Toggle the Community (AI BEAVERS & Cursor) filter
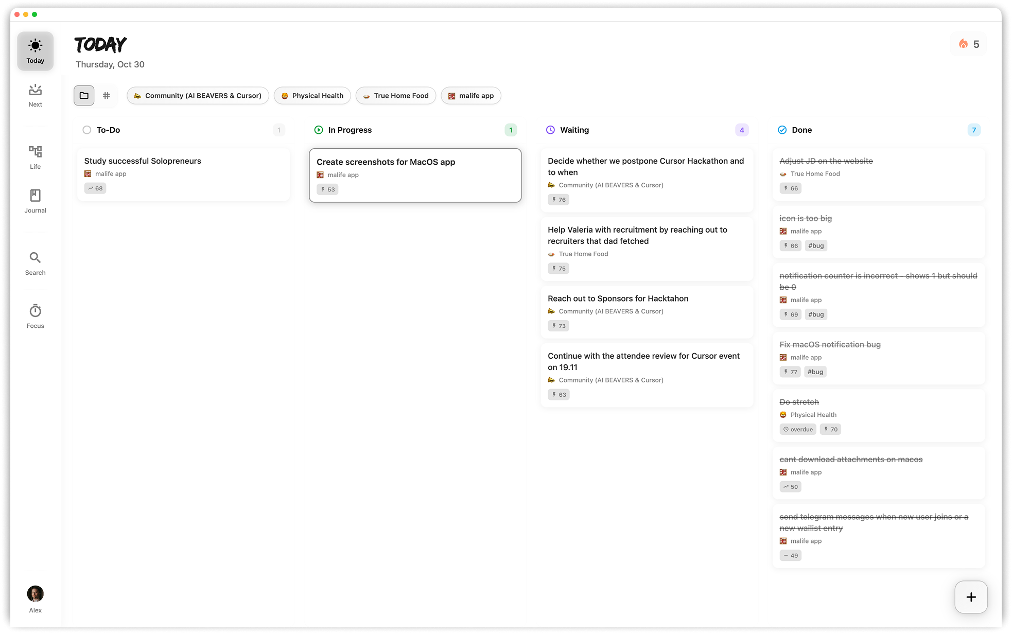The image size is (1012, 634). coord(198,95)
